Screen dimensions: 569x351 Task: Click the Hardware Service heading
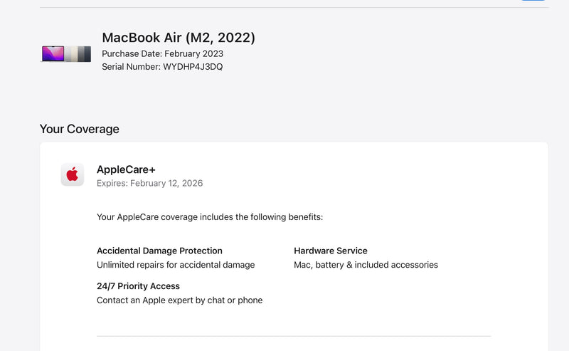[331, 251]
